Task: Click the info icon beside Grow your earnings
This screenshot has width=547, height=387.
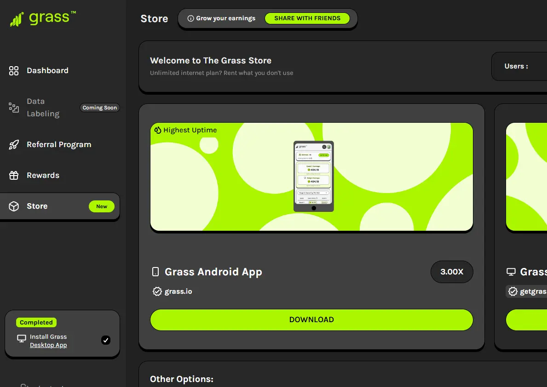Action: click(x=190, y=18)
